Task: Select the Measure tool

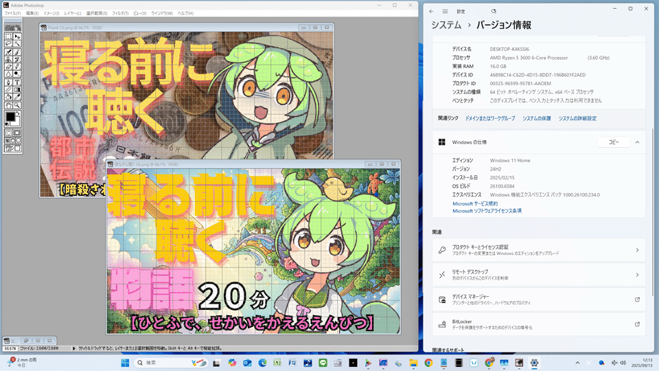Action: 8,89
